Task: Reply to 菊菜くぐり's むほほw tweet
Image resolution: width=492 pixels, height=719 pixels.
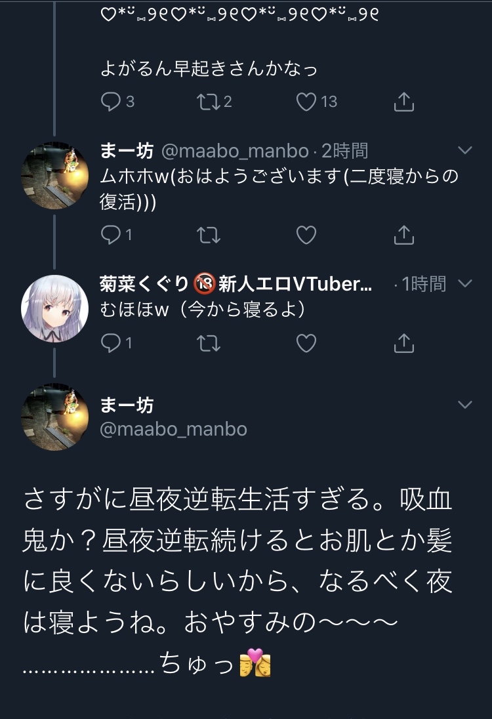Action: pos(117,343)
